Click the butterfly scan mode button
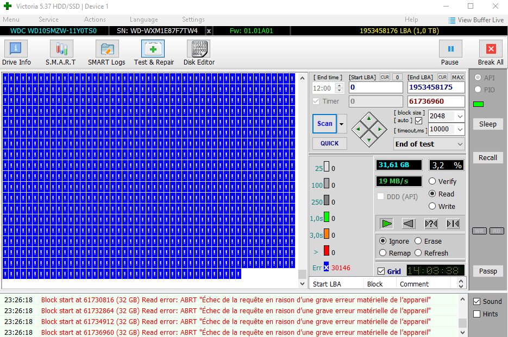The width and height of the screenshot is (508, 337). 453,224
